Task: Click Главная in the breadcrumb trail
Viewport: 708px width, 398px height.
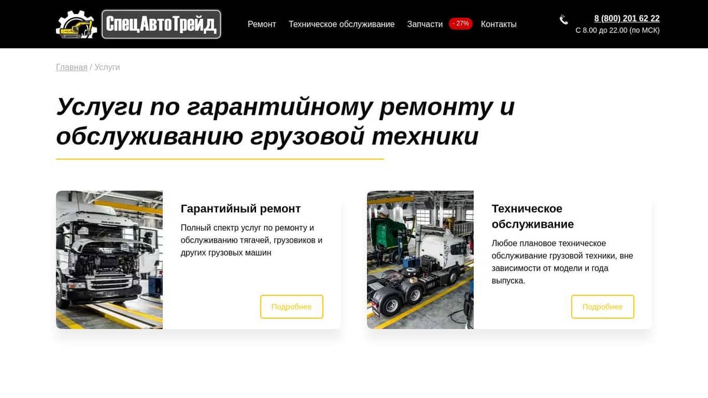Action: click(x=71, y=67)
